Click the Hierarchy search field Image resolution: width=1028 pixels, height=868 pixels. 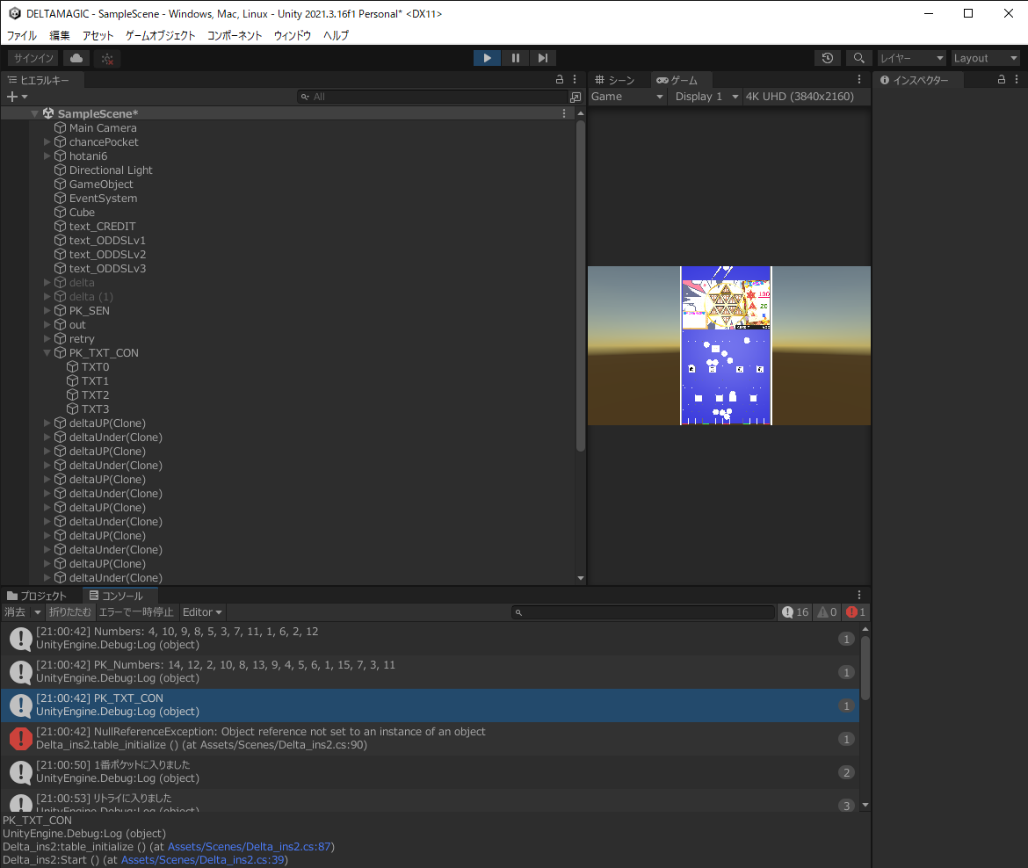pyautogui.click(x=437, y=97)
